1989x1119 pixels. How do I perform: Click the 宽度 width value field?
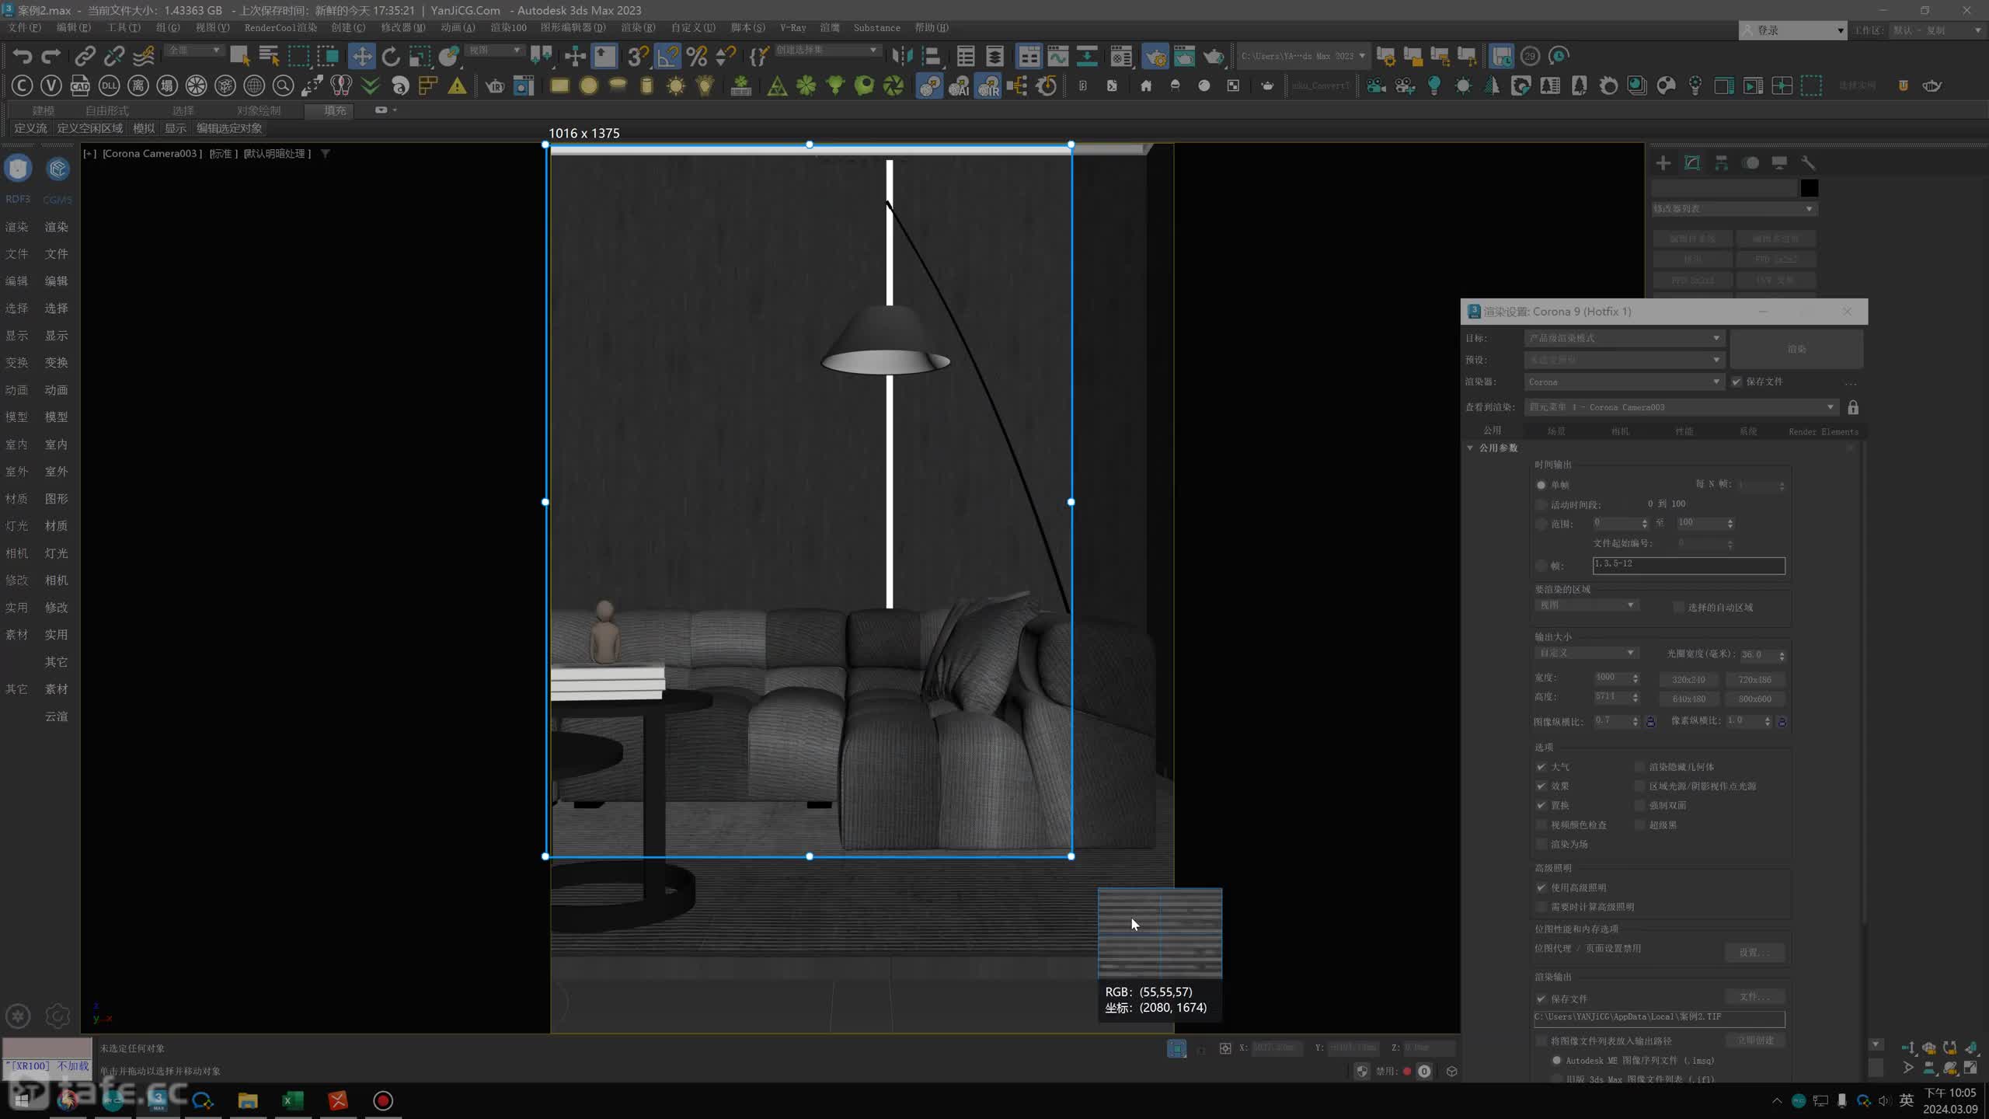(x=1611, y=678)
